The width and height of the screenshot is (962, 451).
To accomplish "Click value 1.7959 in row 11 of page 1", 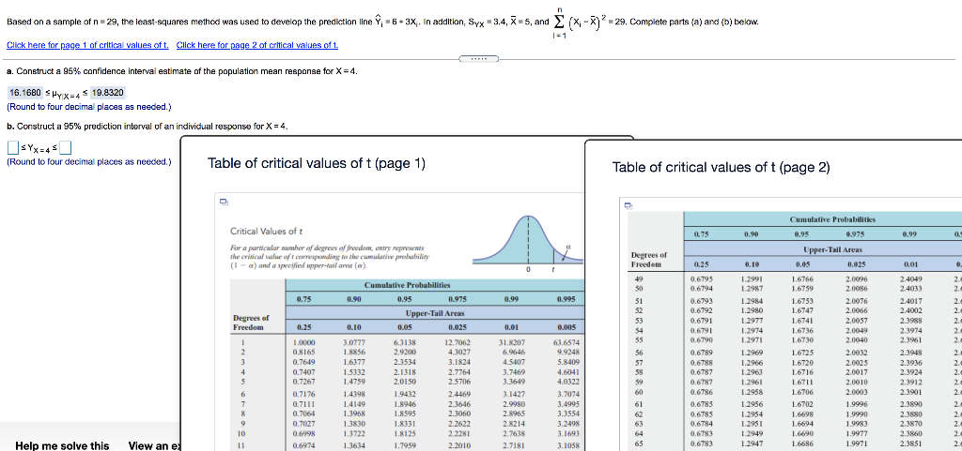I will point(405,445).
